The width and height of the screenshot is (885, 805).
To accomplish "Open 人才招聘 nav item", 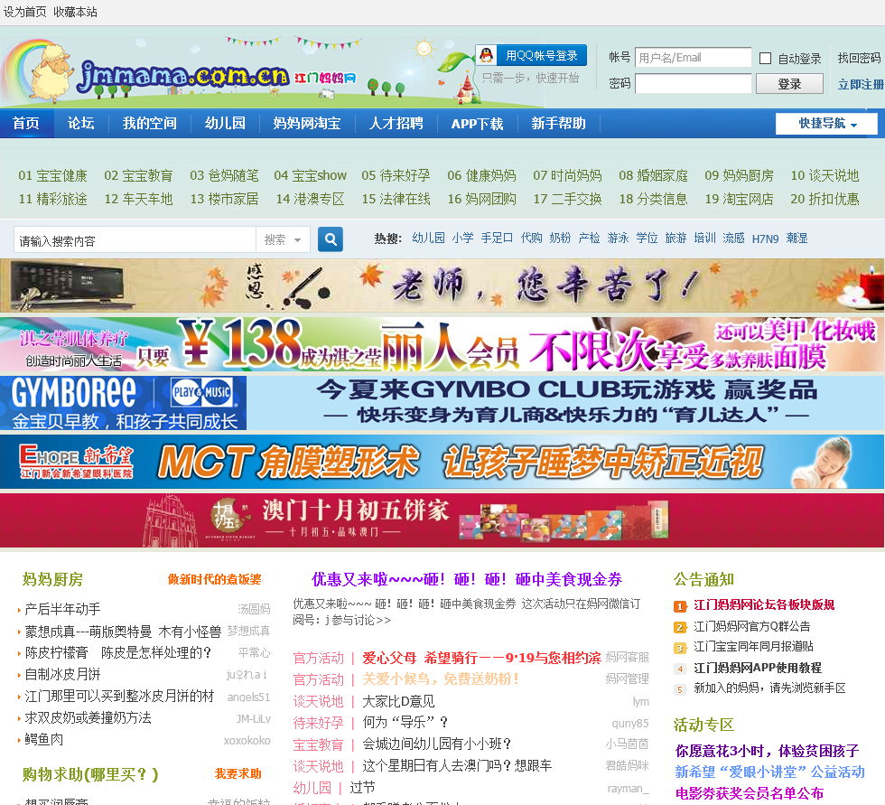I will point(396,123).
